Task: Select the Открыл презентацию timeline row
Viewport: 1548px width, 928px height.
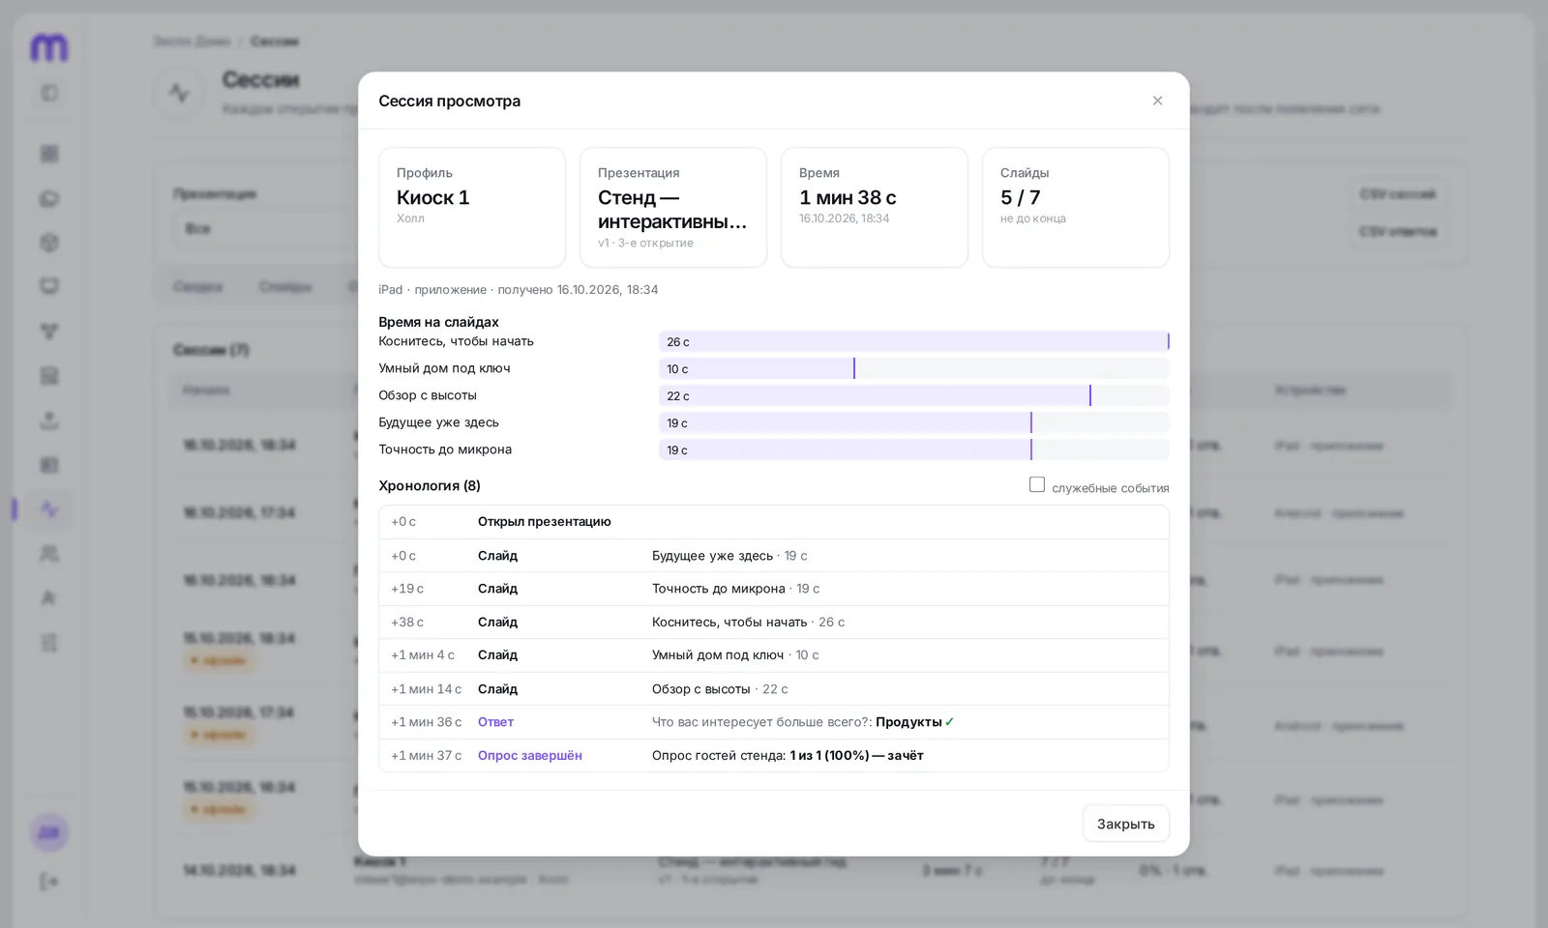Action: point(774,522)
